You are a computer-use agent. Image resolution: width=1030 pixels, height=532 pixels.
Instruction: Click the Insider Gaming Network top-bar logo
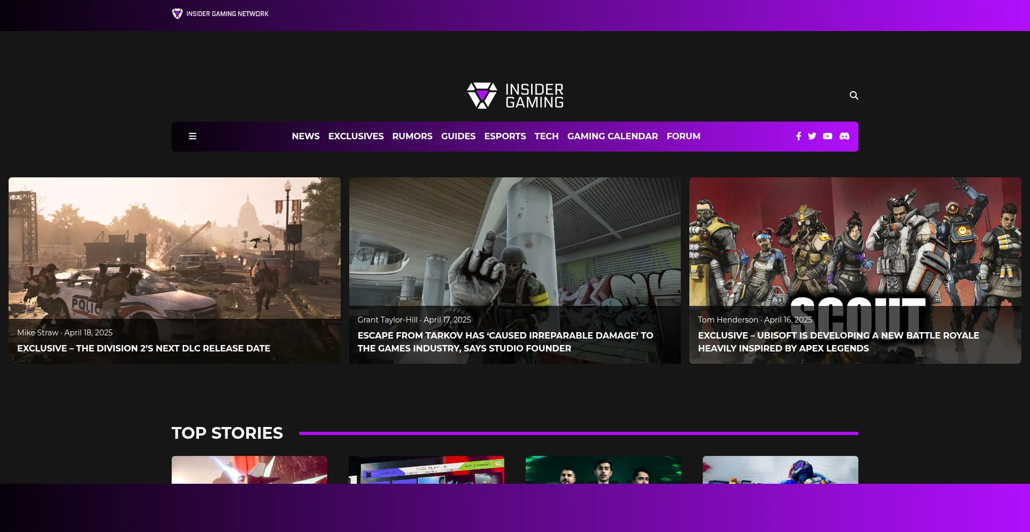click(220, 14)
